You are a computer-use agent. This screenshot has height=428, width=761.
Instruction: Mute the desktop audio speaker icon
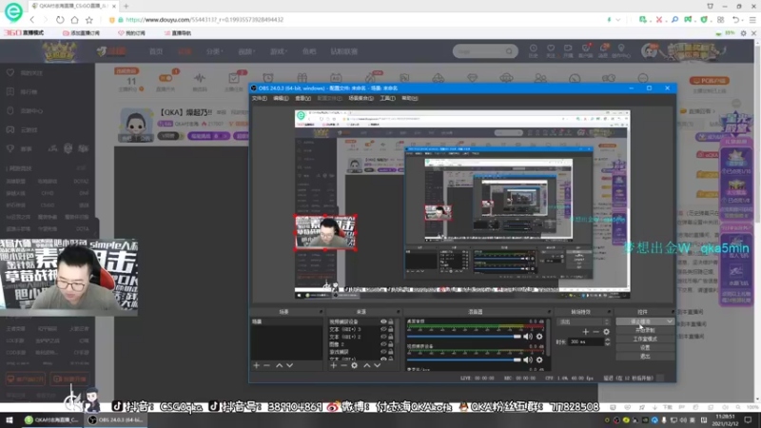coord(528,337)
